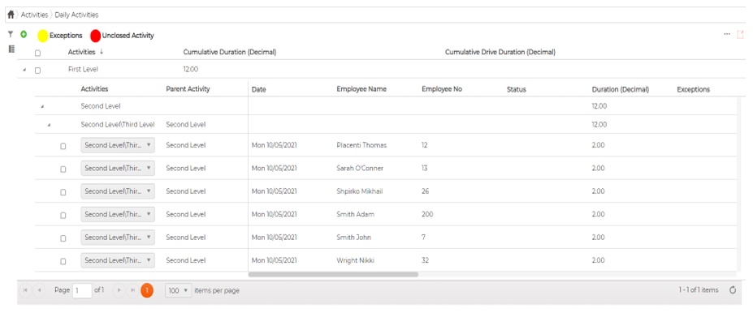Click the refresh icon in pager

[733, 290]
